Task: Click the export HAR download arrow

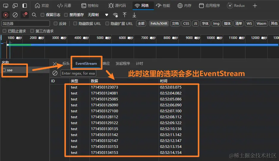Action: [134, 15]
